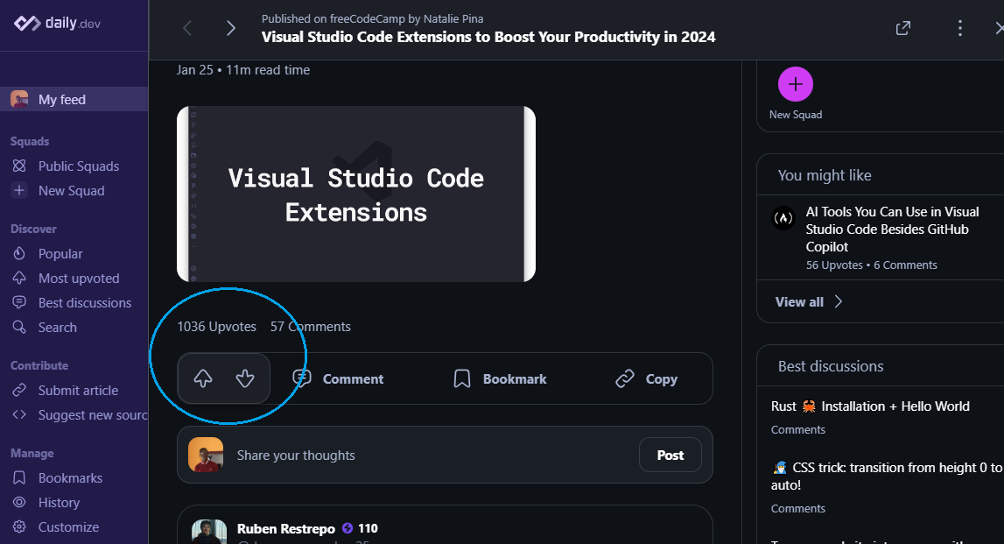This screenshot has width=1004, height=544.
Task: Click the Submit article link icon
Action: (19, 390)
